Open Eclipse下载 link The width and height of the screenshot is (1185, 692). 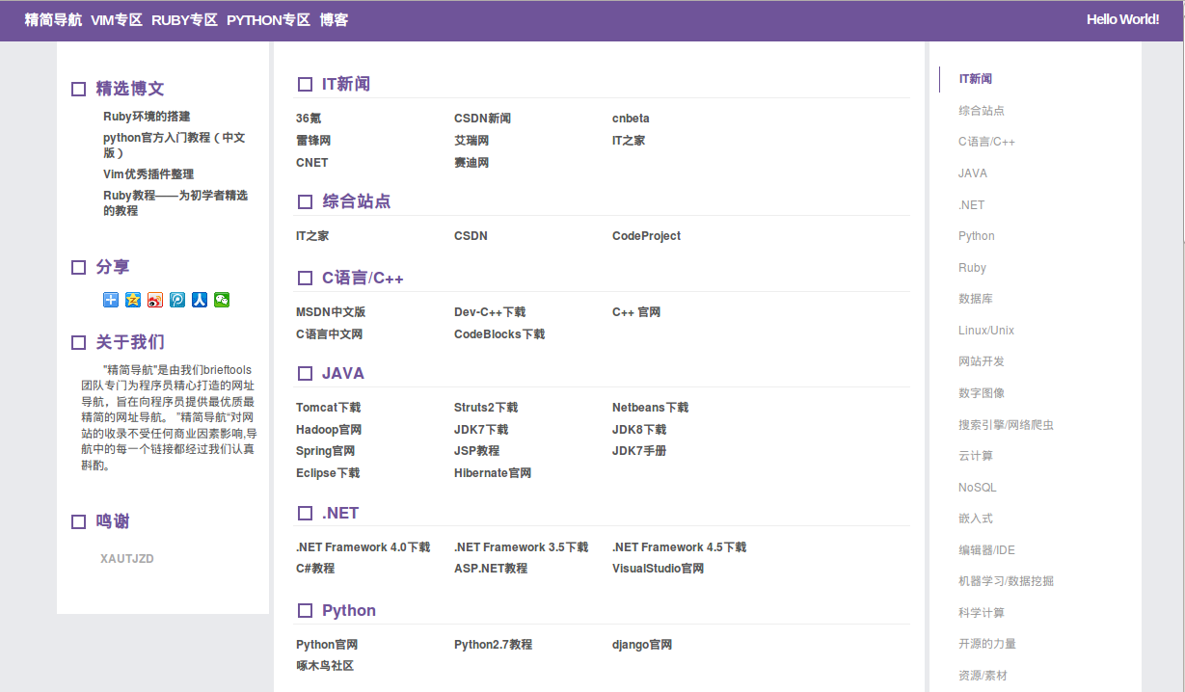point(328,473)
